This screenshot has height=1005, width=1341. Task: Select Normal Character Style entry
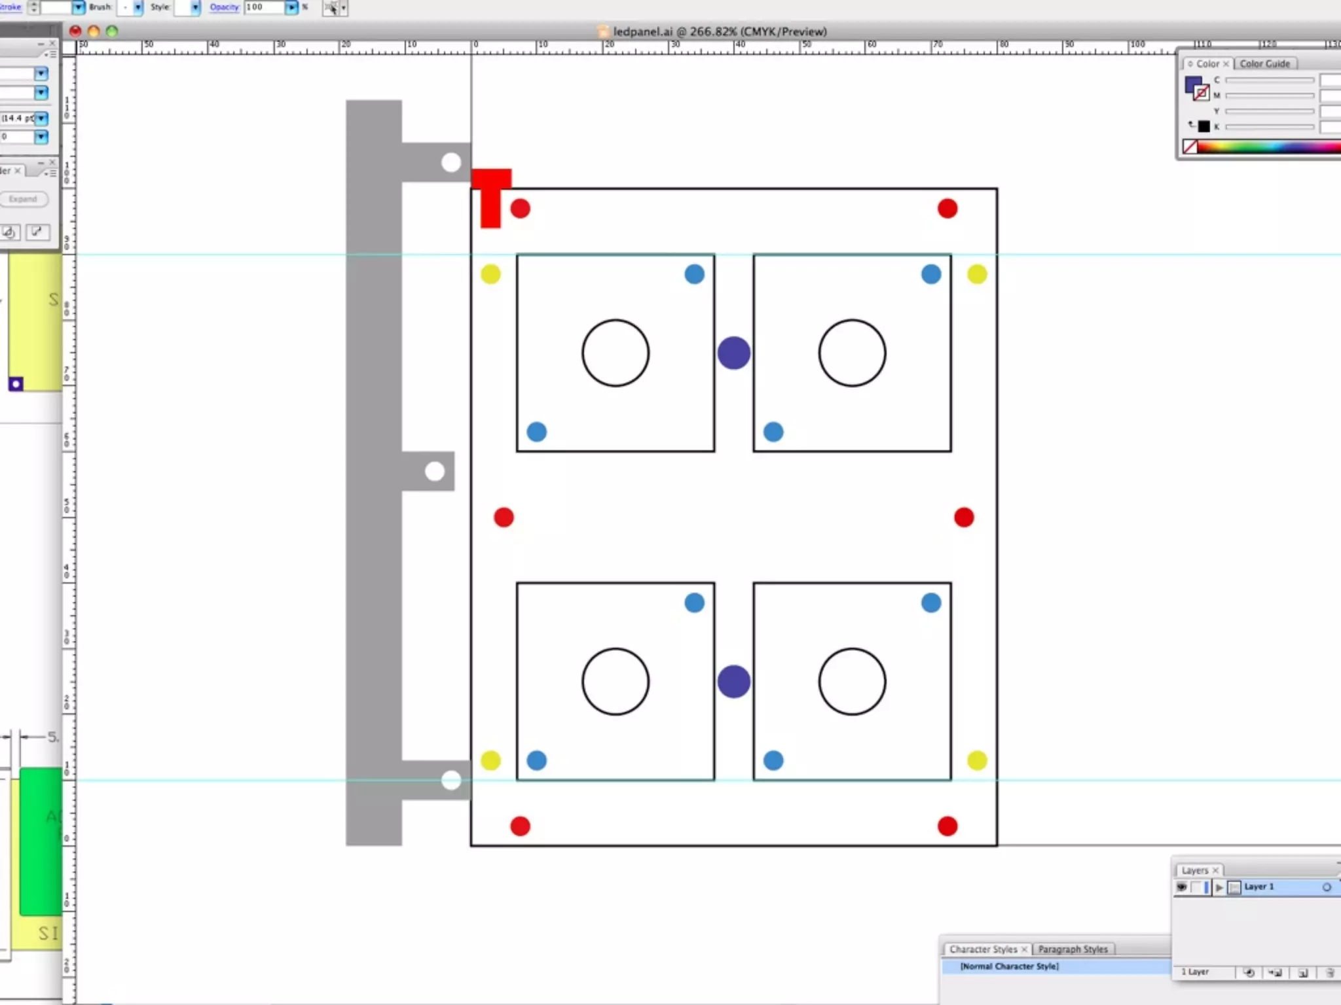[x=1009, y=966]
